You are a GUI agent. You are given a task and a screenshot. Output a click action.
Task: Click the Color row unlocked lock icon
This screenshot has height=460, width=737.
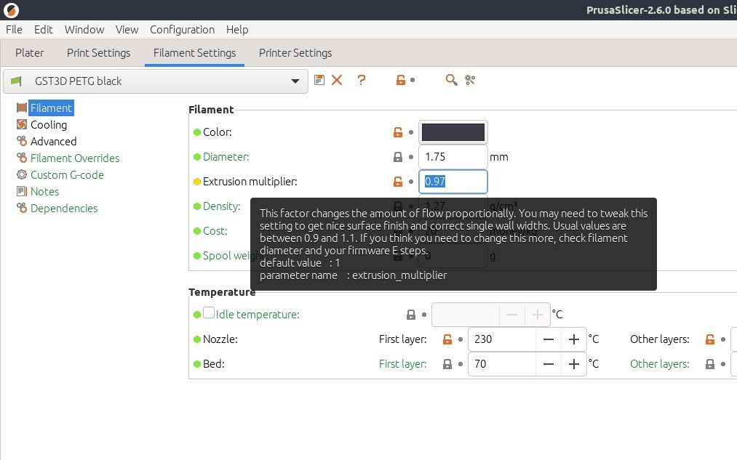coord(398,132)
